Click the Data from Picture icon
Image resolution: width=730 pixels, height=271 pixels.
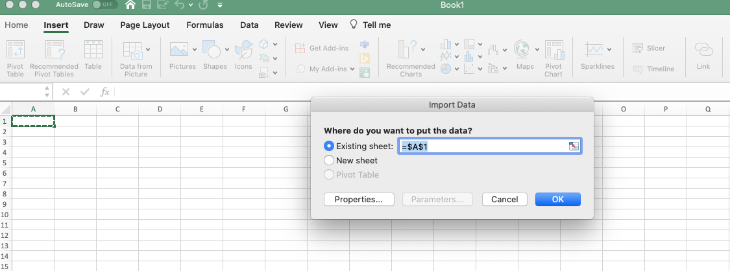coord(132,50)
